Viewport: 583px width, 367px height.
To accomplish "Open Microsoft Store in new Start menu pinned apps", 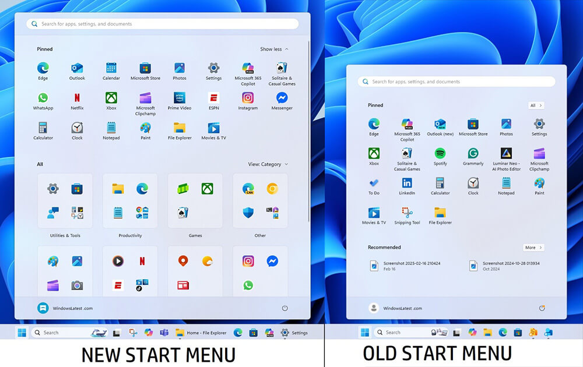I will [145, 71].
